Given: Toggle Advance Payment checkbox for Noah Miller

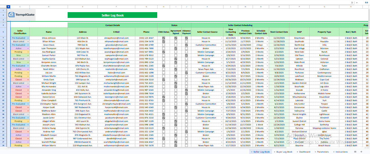Looking at the screenshot, I should click(x=186, y=69).
